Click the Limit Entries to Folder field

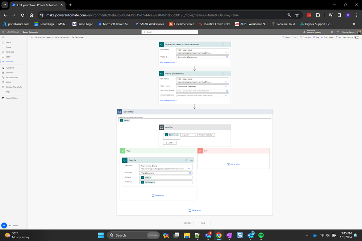tap(203, 91)
